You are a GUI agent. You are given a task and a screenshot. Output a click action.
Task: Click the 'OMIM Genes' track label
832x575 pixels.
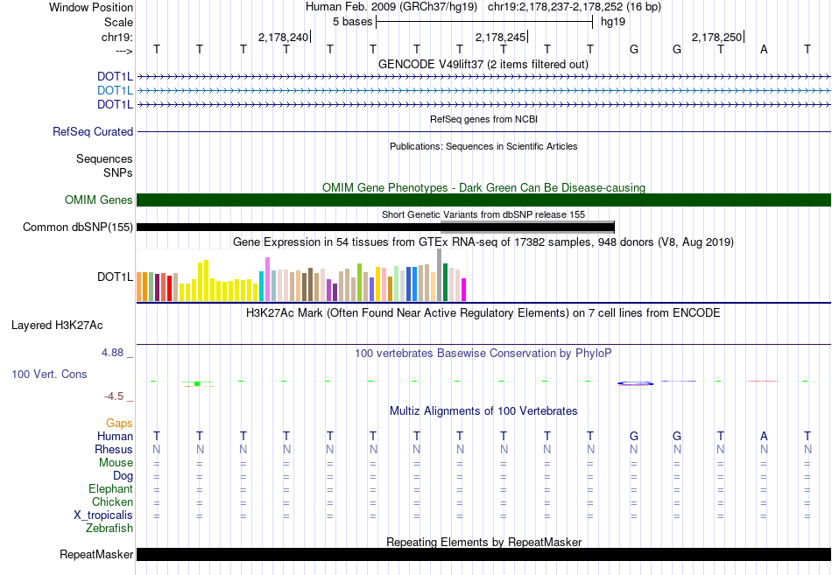click(99, 200)
